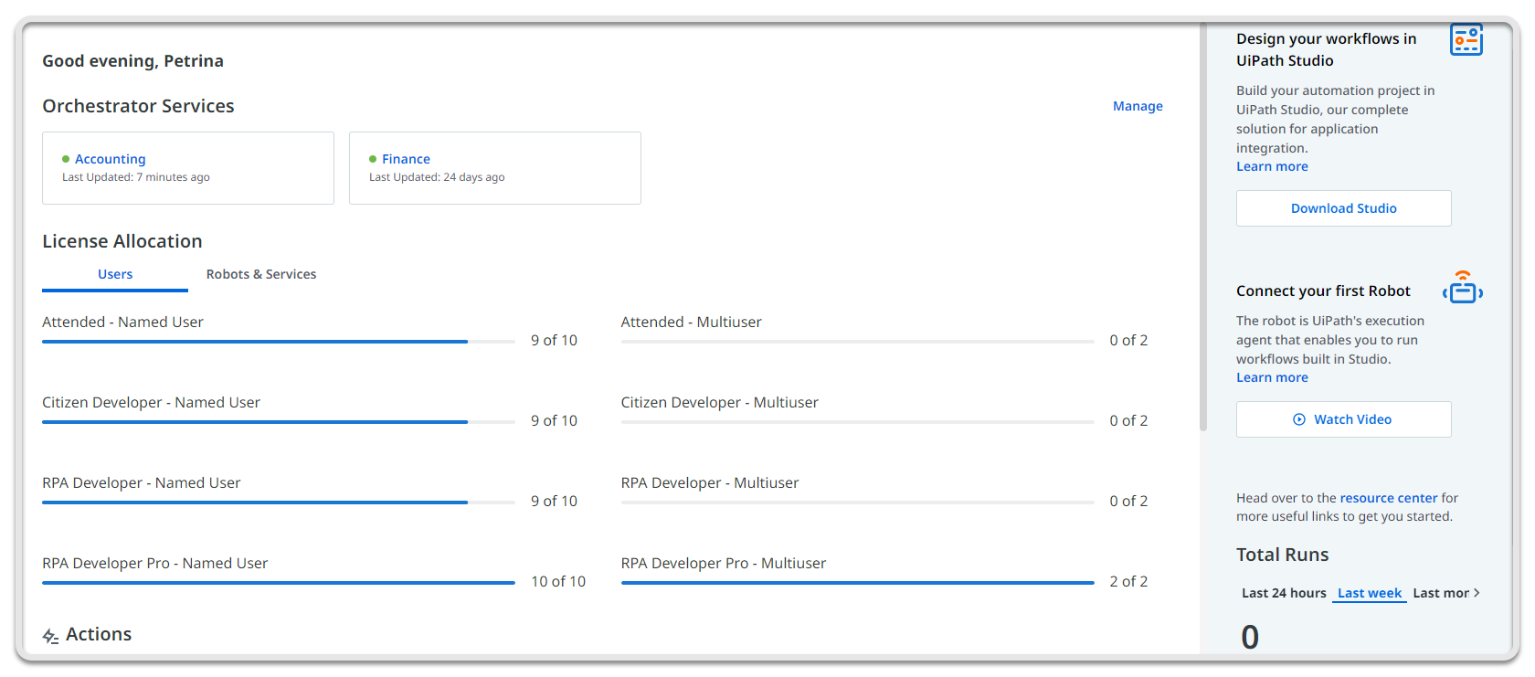This screenshot has width=1535, height=677.
Task: Click Attended - Named User progress bar
Action: 279,342
